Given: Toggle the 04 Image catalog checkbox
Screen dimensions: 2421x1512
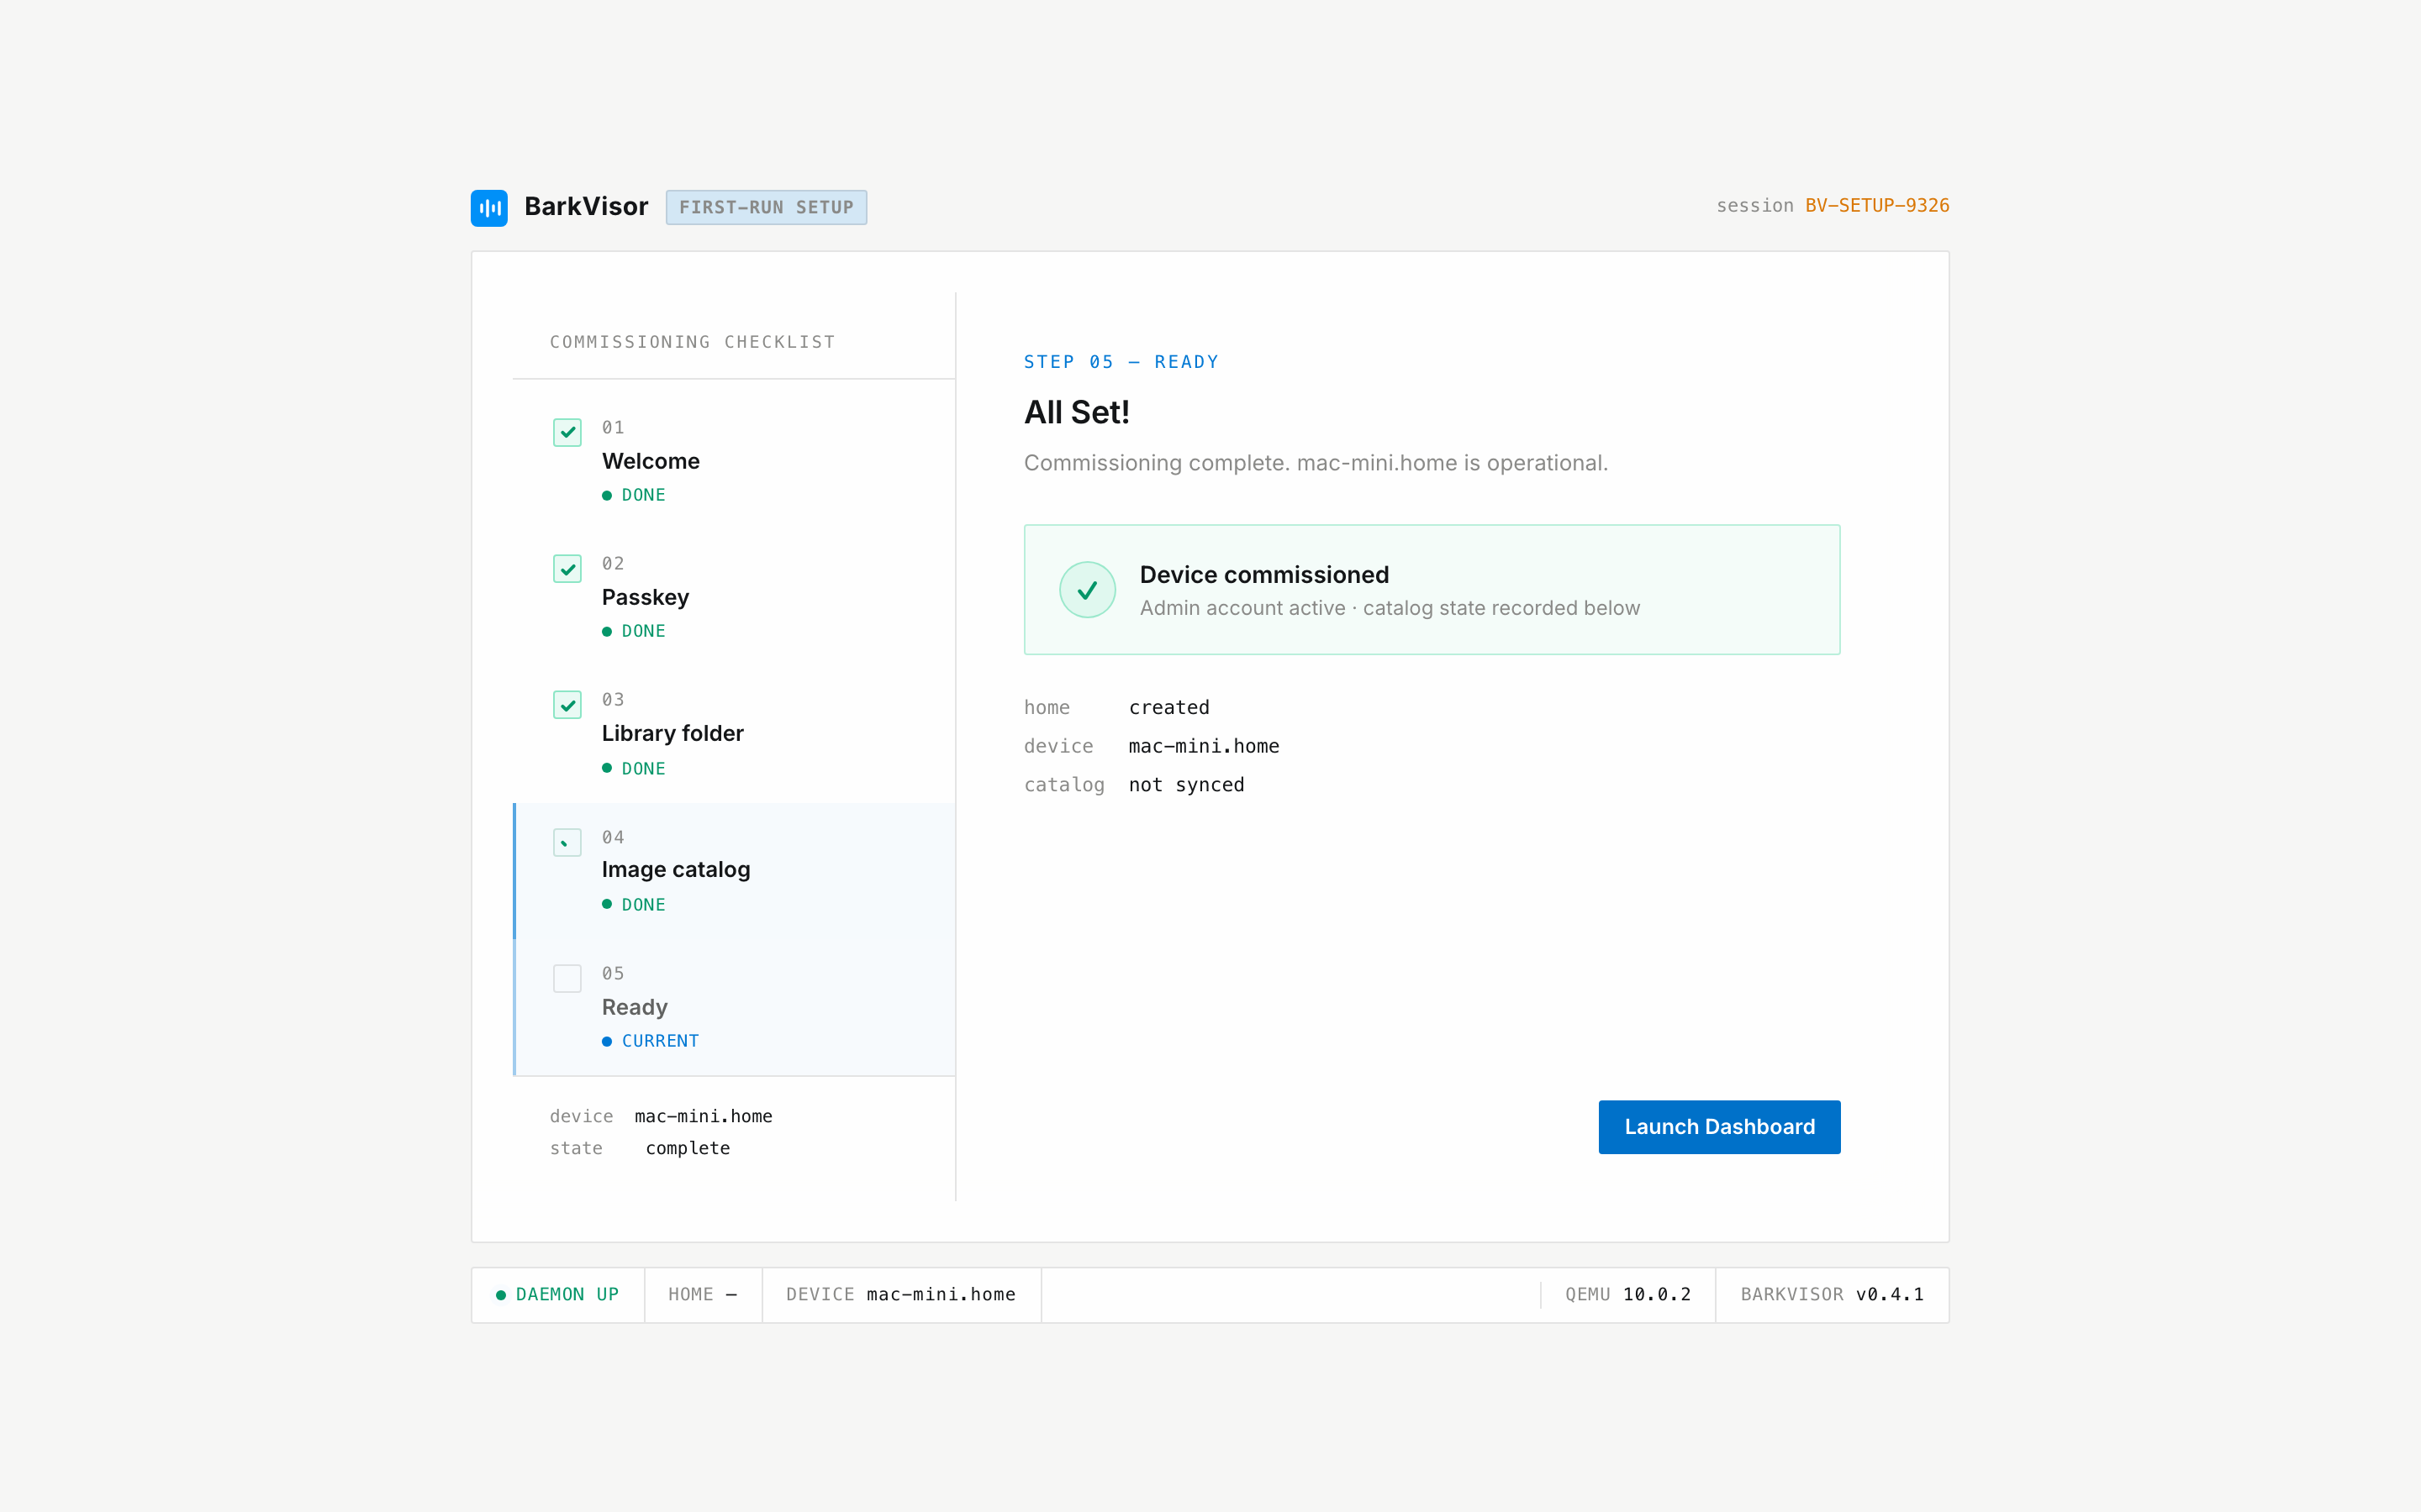Looking at the screenshot, I should click(x=567, y=842).
